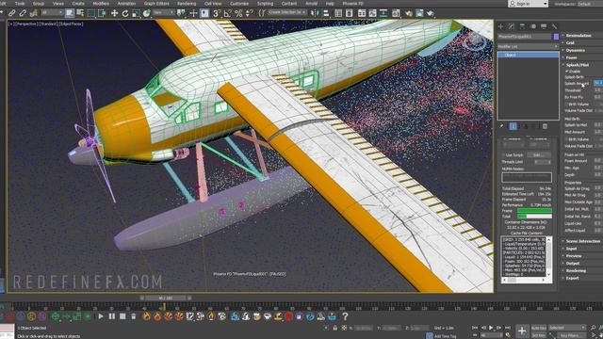Click the Set Key large plus button

[522, 331]
